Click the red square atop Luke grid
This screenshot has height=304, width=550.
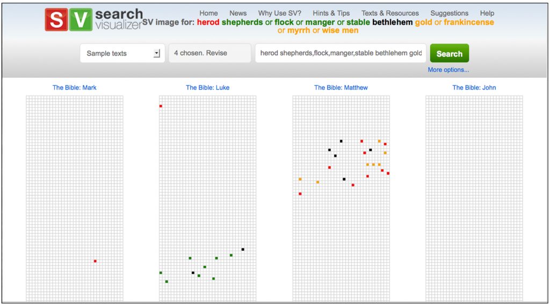[x=161, y=106]
